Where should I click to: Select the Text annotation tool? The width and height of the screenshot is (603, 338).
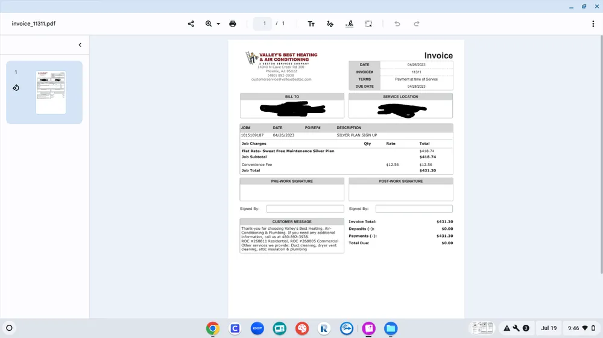tap(311, 24)
